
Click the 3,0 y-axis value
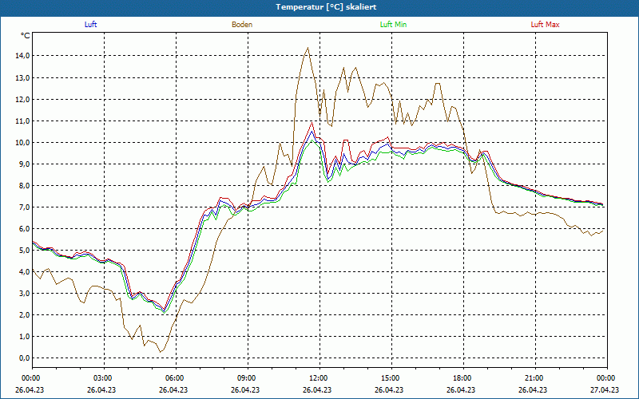25,294
